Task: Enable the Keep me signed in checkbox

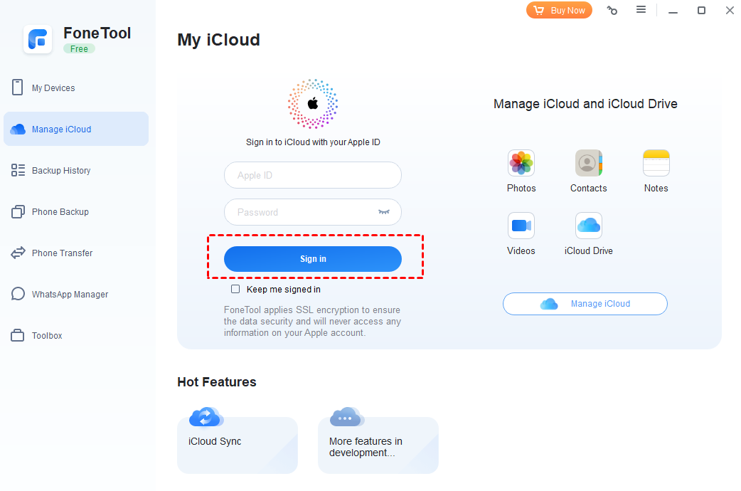Action: point(235,289)
